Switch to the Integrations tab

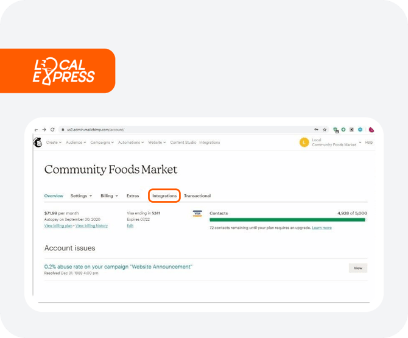pyautogui.click(x=164, y=195)
